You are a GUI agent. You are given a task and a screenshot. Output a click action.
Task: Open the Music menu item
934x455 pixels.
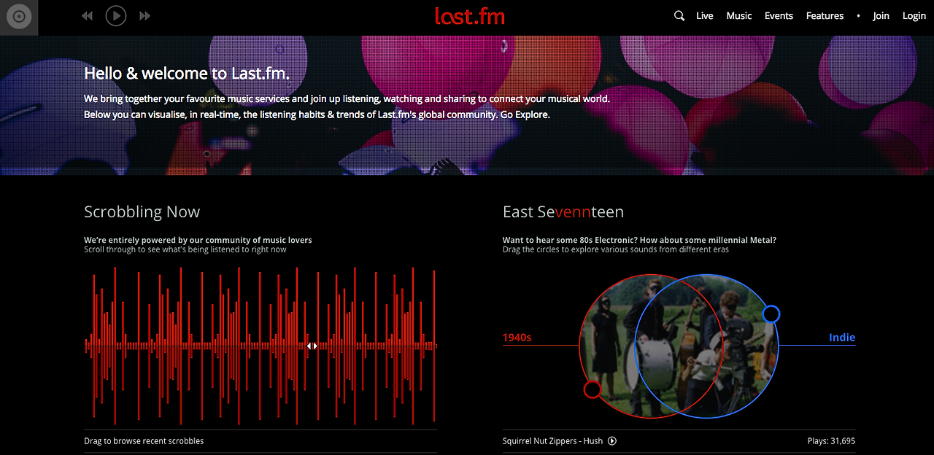[x=739, y=16]
